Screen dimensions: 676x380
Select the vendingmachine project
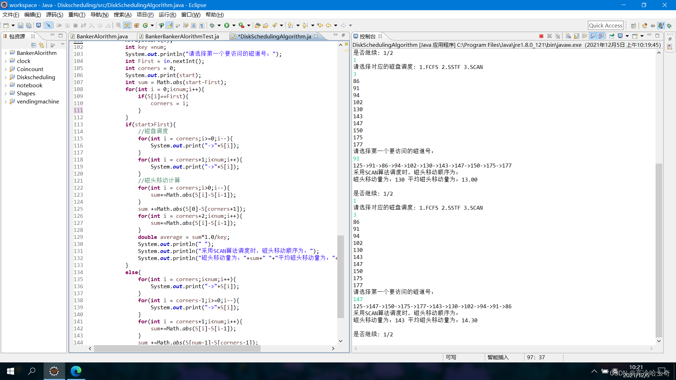point(38,102)
